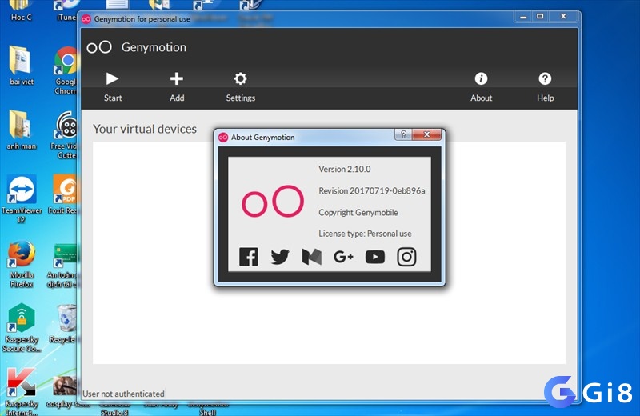640x416 pixels.
Task: Select the bai viet desktop folder
Action: coord(22,66)
